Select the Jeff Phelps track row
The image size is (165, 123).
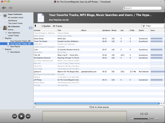tap(99, 80)
